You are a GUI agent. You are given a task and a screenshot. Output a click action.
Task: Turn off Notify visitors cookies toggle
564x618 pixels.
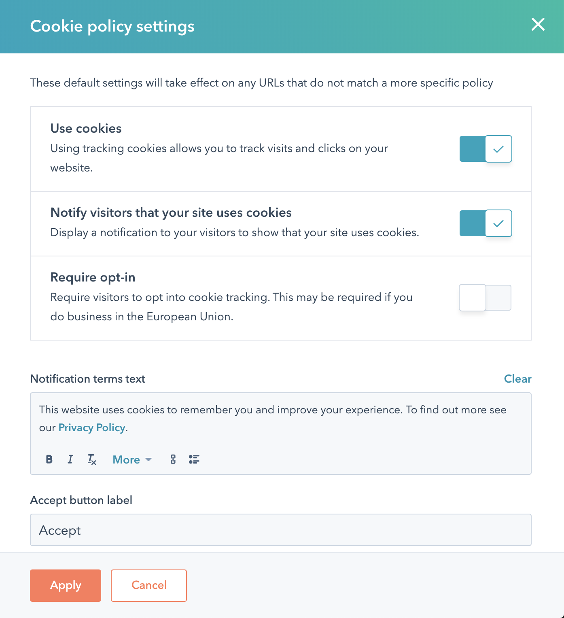coord(486,223)
